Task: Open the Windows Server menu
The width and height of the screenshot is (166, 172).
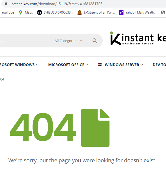Action: coord(121,65)
